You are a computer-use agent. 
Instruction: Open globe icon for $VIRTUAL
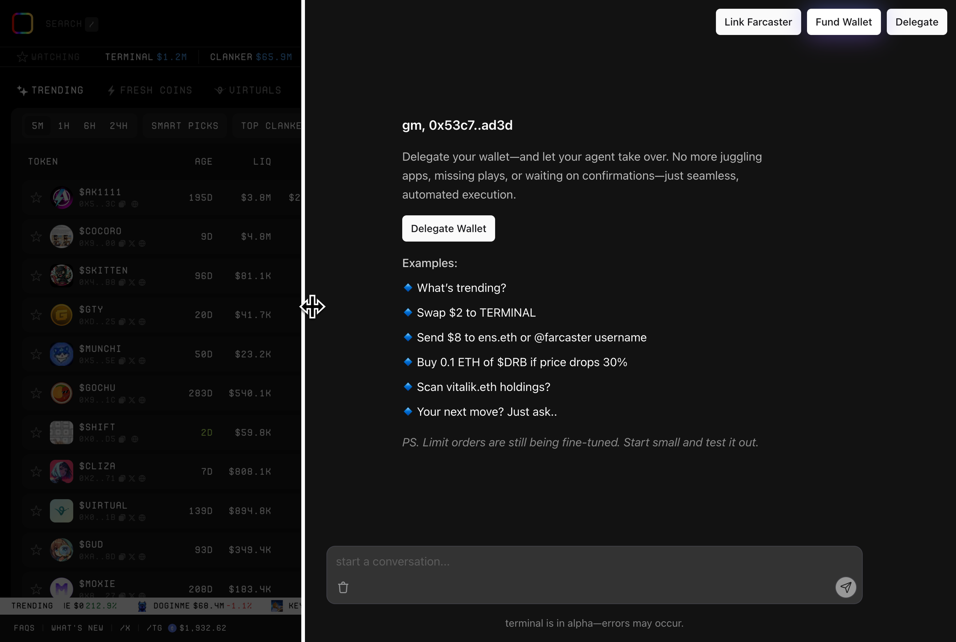[x=142, y=517]
